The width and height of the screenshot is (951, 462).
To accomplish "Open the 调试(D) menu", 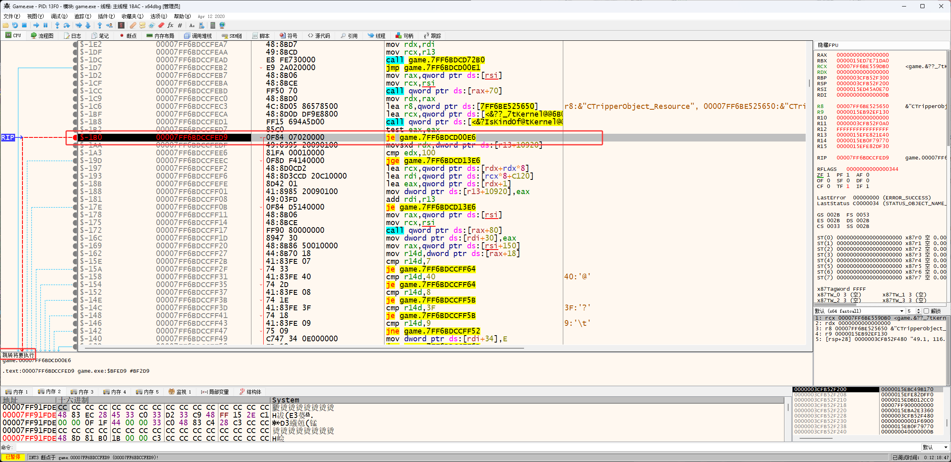I will point(59,16).
